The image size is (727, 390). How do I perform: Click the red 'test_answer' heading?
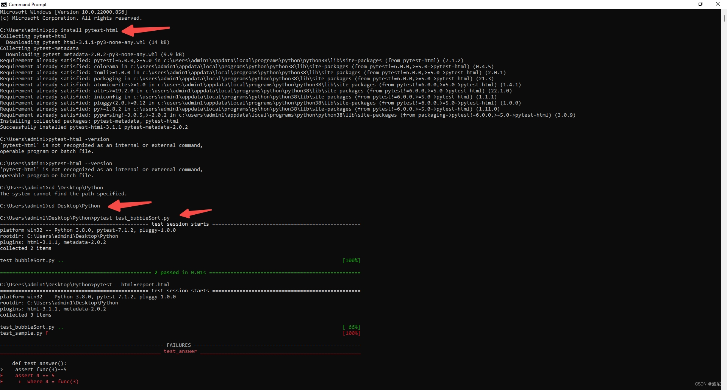pyautogui.click(x=180, y=351)
